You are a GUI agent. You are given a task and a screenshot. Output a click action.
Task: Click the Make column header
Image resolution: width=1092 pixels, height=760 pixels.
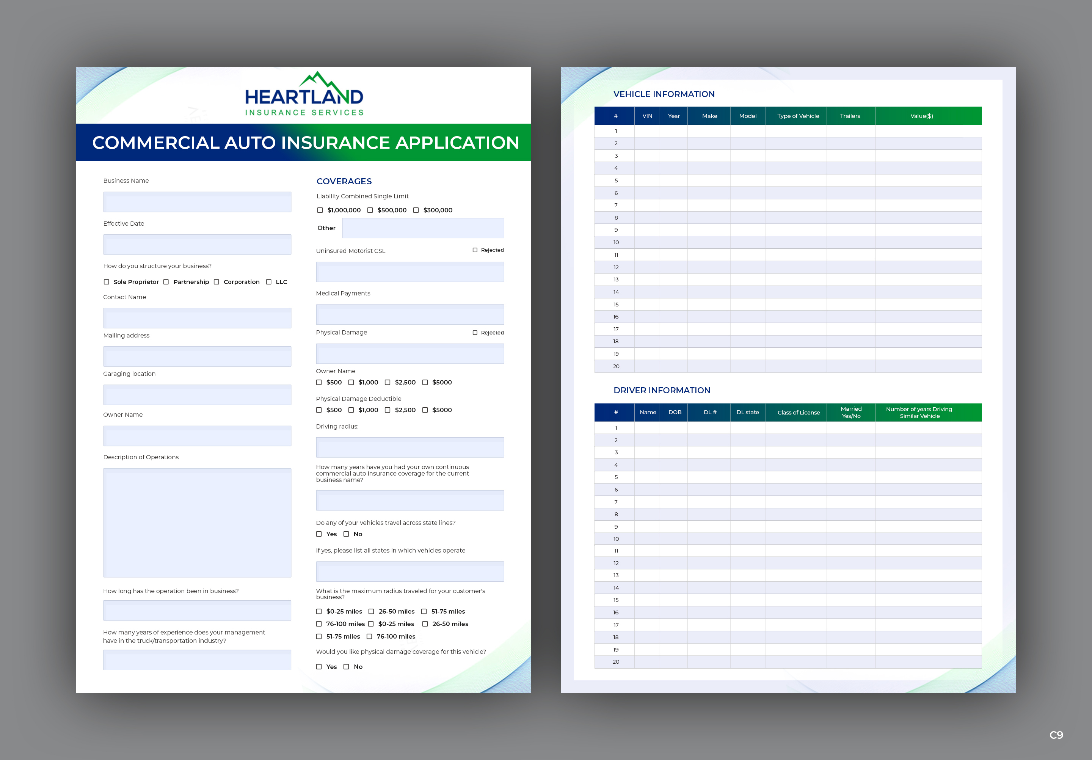click(x=709, y=116)
